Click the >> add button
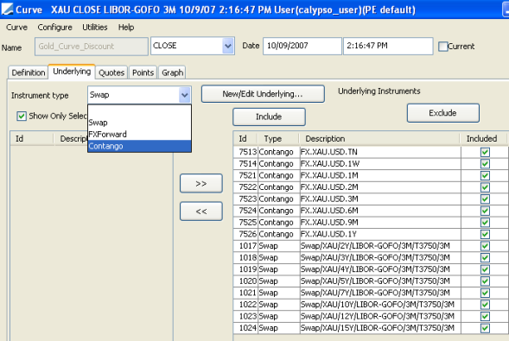509x341 pixels. point(201,184)
